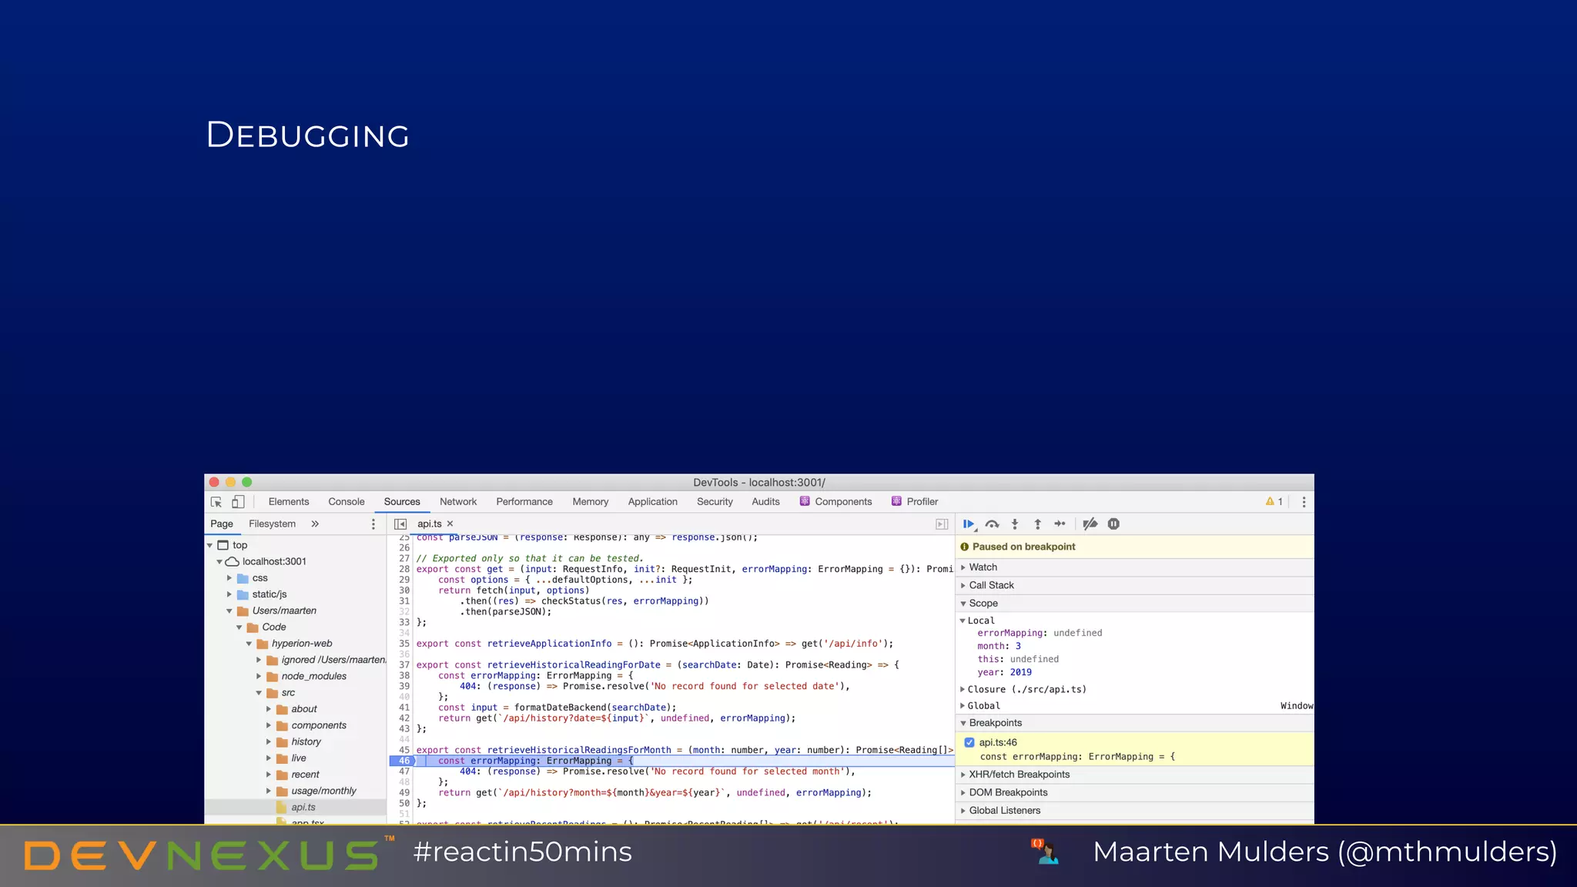Toggle pause on exceptions
The image size is (1577, 887).
coord(1113,524)
